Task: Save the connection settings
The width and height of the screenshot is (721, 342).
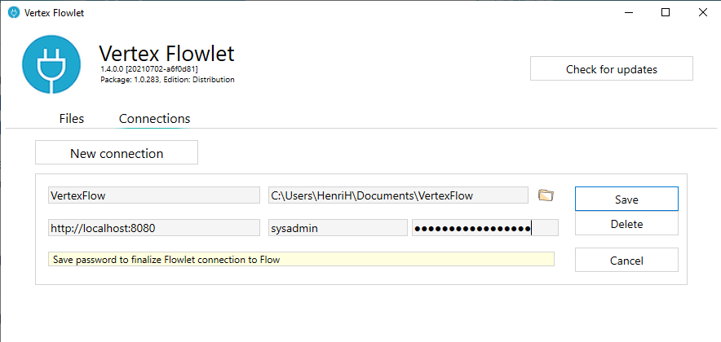Action: tap(626, 199)
